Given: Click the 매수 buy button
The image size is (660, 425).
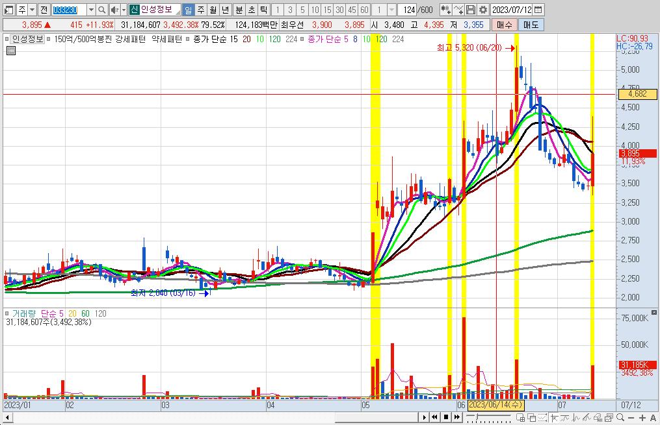Looking at the screenshot, I should tap(504, 25).
